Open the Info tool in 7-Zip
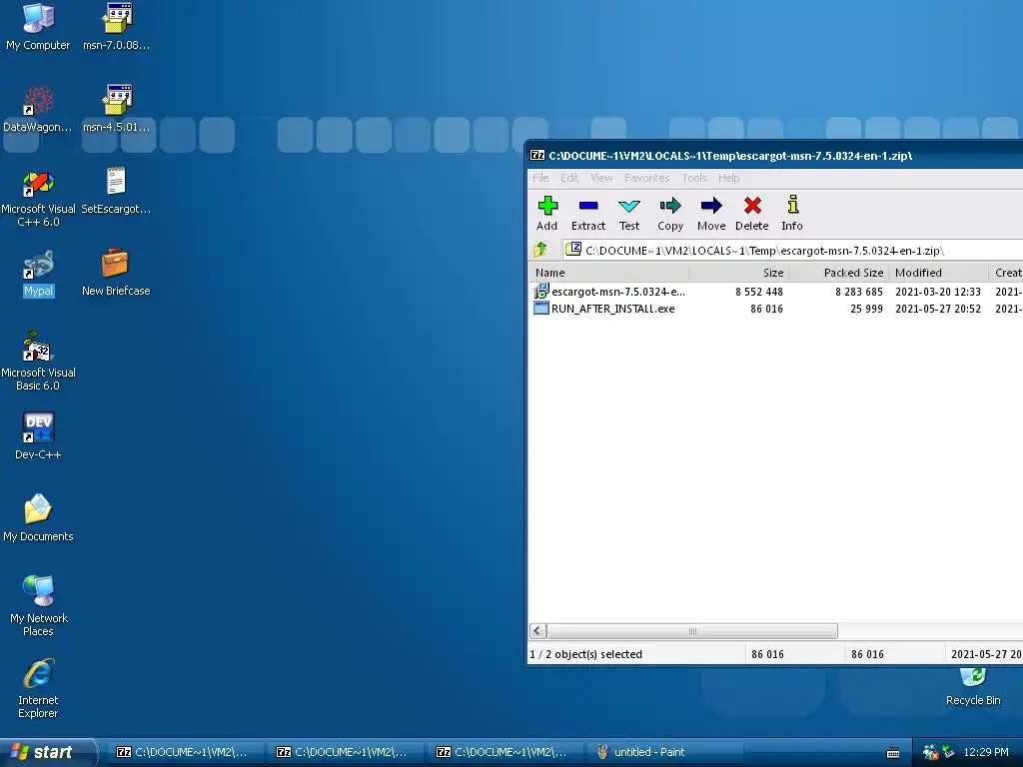 pos(792,214)
